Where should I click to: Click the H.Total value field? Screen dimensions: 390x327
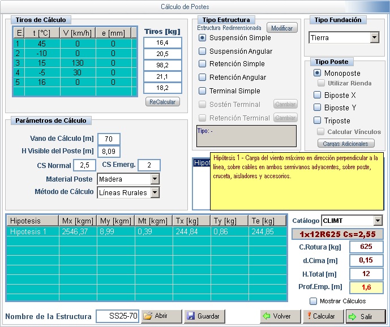click(366, 274)
